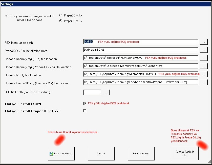Click the Cancel button

click(101, 154)
